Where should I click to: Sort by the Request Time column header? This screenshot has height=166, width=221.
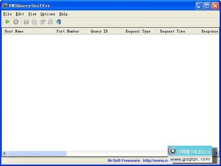click(x=177, y=31)
